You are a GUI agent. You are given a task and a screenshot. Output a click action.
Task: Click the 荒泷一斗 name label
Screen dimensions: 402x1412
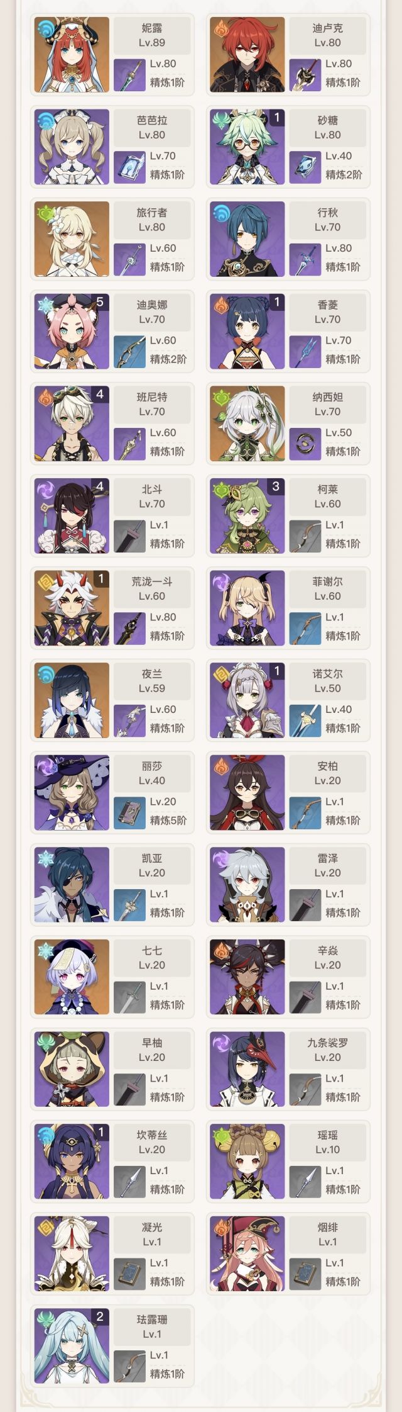152,581
